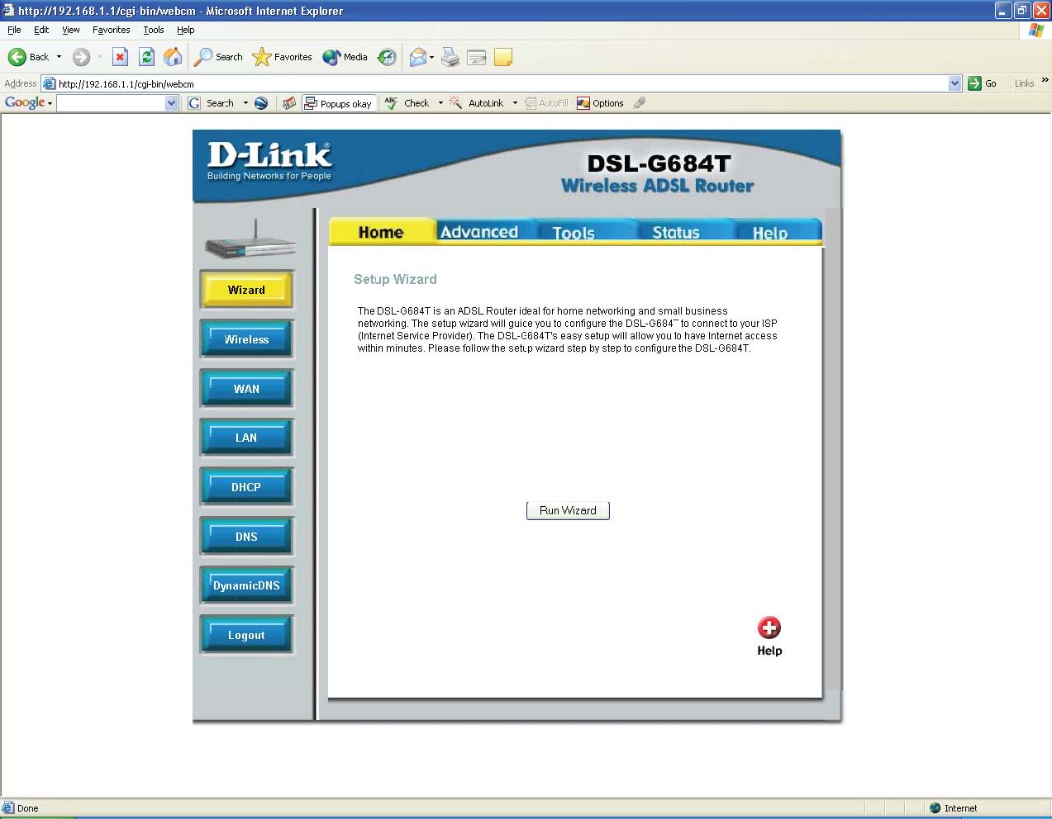Click the Forward arrow icon
1052x819 pixels.
[x=81, y=57]
